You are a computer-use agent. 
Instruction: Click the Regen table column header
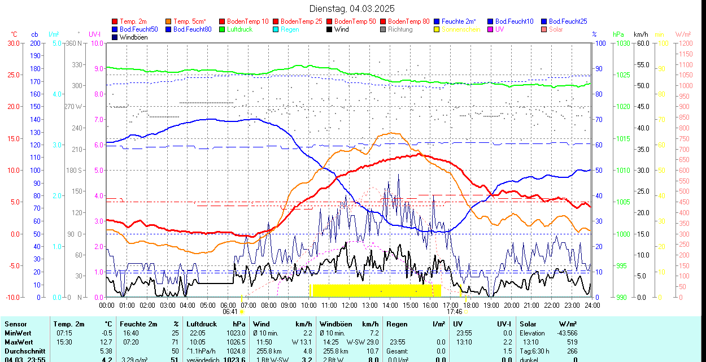(x=398, y=324)
